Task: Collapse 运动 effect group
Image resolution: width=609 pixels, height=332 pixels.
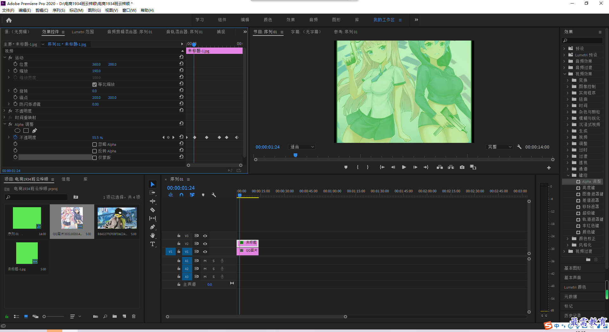Action: pos(5,58)
